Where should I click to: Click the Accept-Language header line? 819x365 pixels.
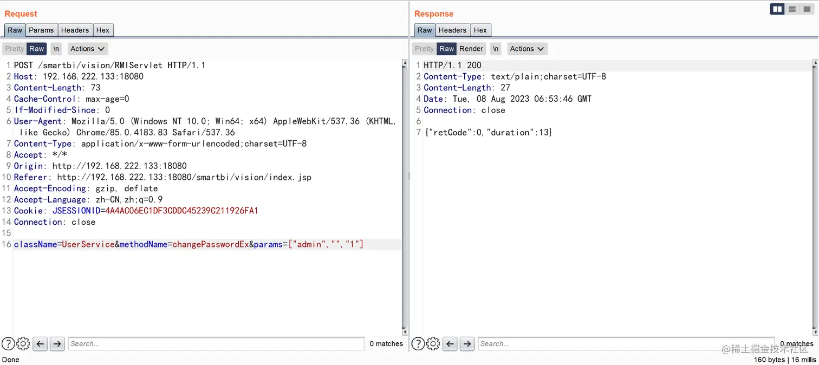(88, 199)
